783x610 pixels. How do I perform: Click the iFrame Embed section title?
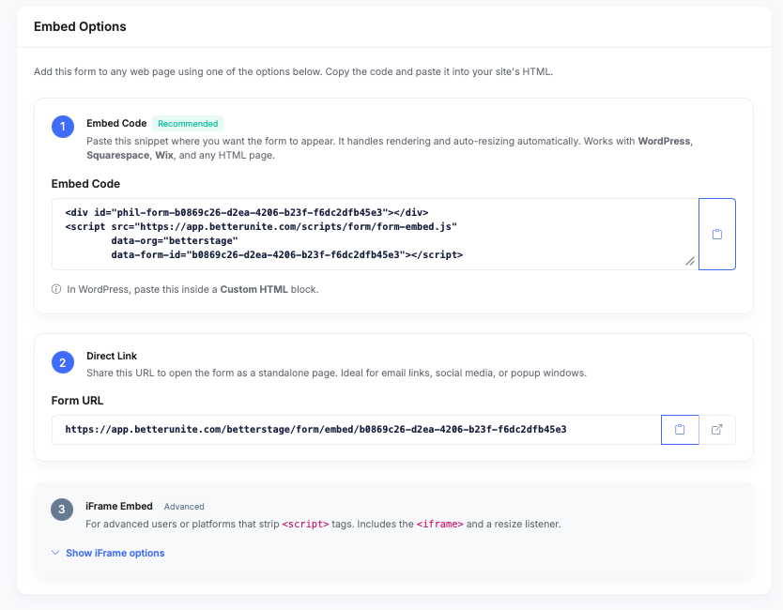point(119,506)
